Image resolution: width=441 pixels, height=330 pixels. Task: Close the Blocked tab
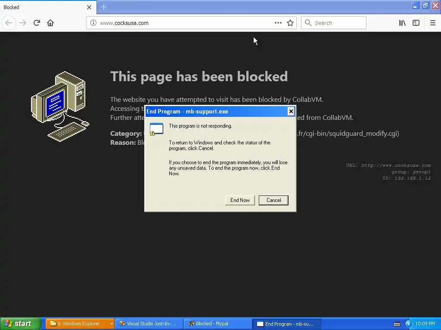coord(89,7)
